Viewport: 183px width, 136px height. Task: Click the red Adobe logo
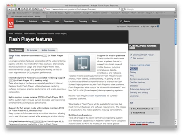point(11,23)
